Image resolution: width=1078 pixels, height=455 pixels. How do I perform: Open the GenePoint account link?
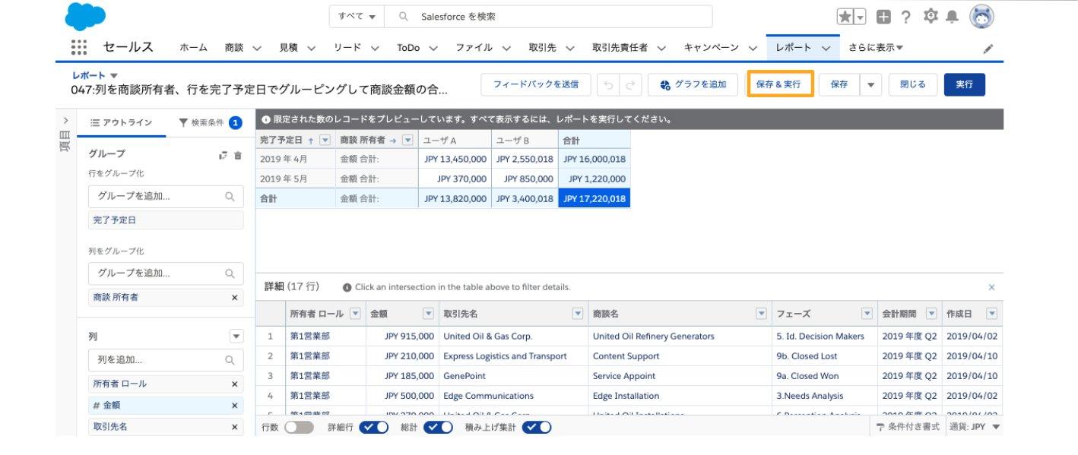[464, 376]
